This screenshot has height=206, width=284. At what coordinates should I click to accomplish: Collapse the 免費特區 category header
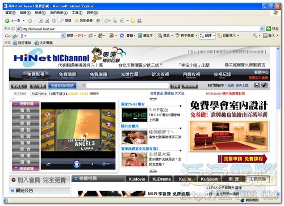26,104
